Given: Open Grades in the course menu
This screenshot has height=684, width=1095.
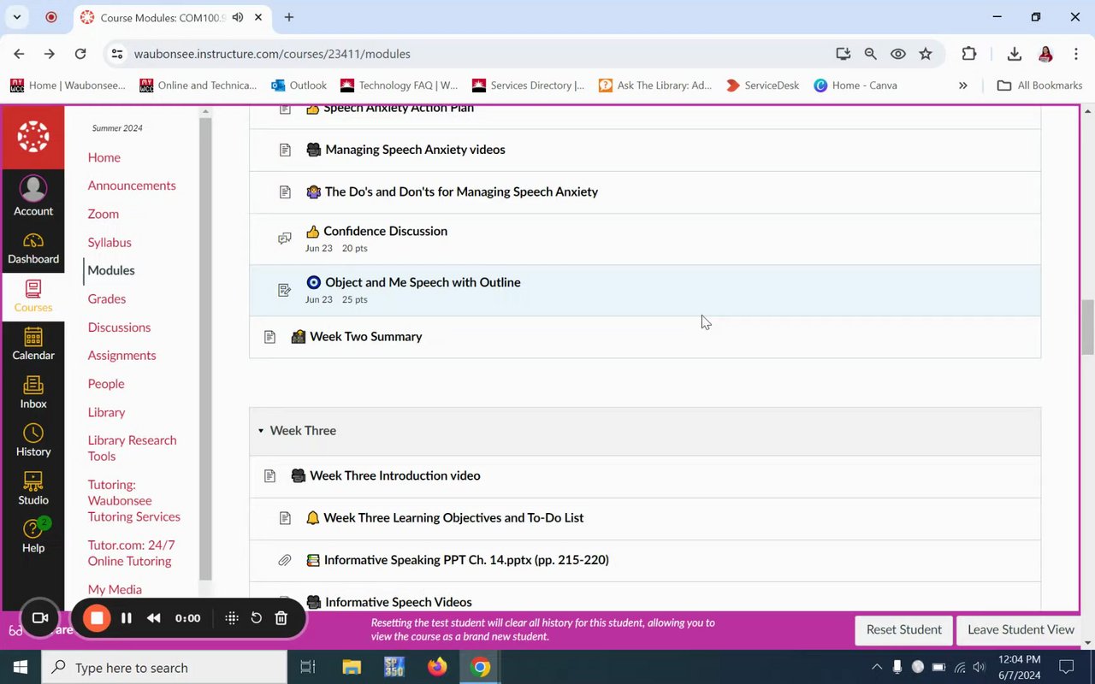Looking at the screenshot, I should [x=107, y=298].
